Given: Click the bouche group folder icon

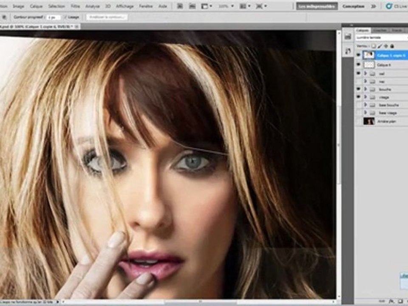Looking at the screenshot, I should 372,89.
